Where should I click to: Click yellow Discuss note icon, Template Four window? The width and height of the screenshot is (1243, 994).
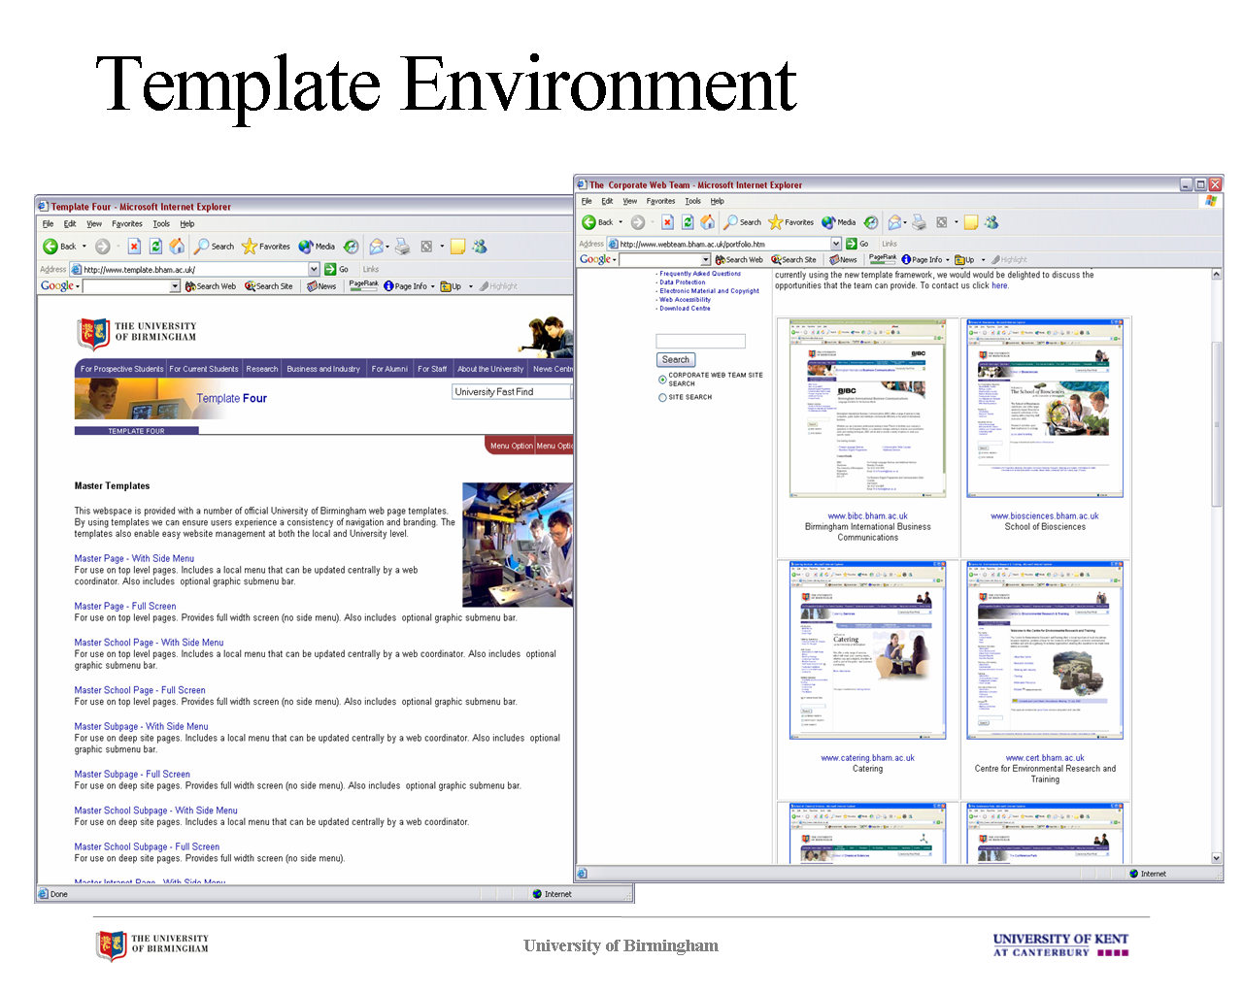[457, 247]
